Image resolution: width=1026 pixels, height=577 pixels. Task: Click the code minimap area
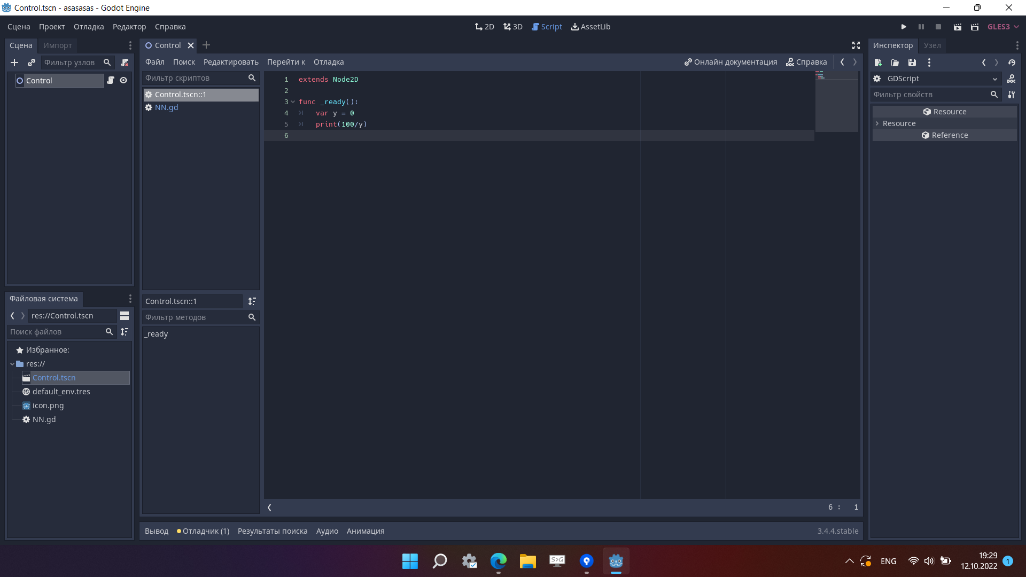tap(836, 102)
